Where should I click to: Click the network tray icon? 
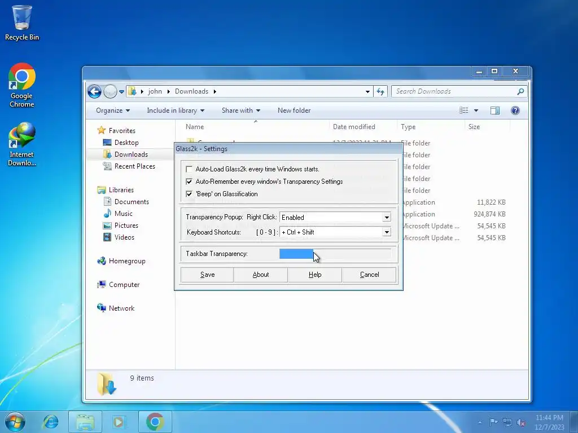(507, 422)
